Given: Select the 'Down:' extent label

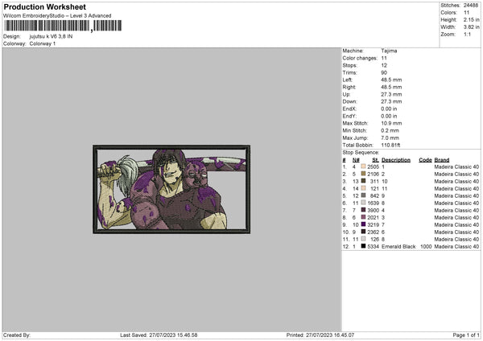Looking at the screenshot, I should pyautogui.click(x=349, y=101).
